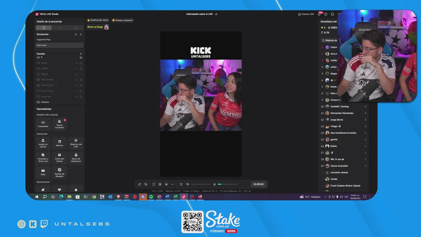Select the Cámara source
Screen dimensions: 421x237
tap(60, 102)
